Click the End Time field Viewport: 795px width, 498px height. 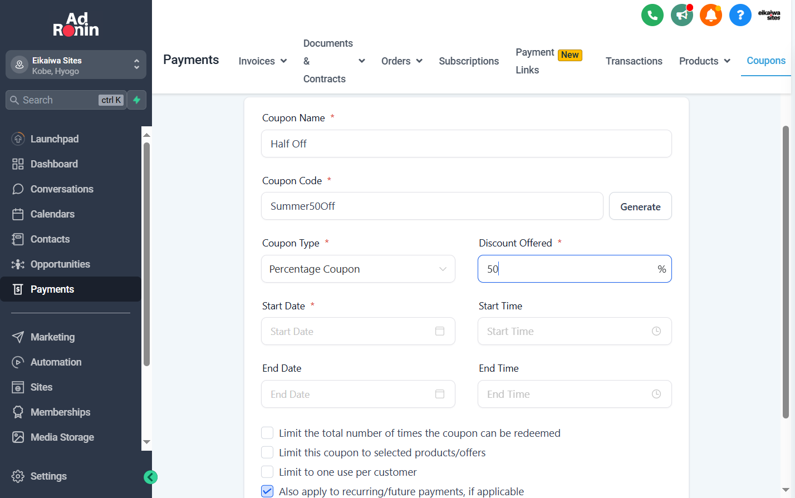(575, 394)
